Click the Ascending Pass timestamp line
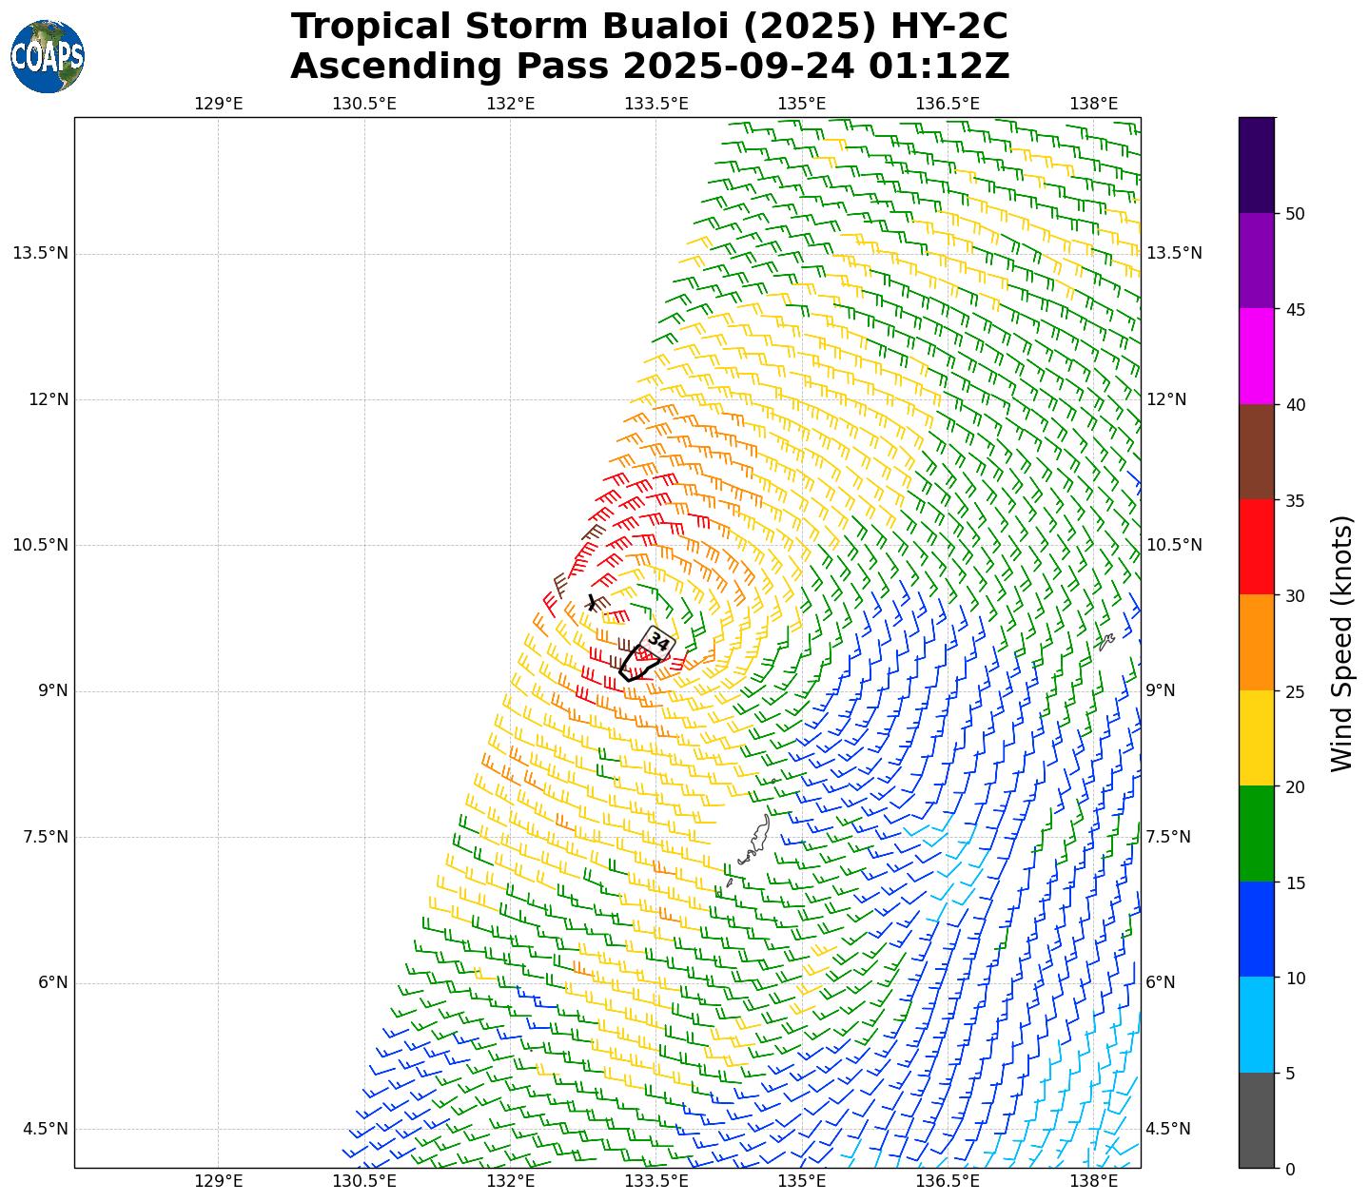The height and width of the screenshot is (1202, 1369). pyautogui.click(x=649, y=67)
